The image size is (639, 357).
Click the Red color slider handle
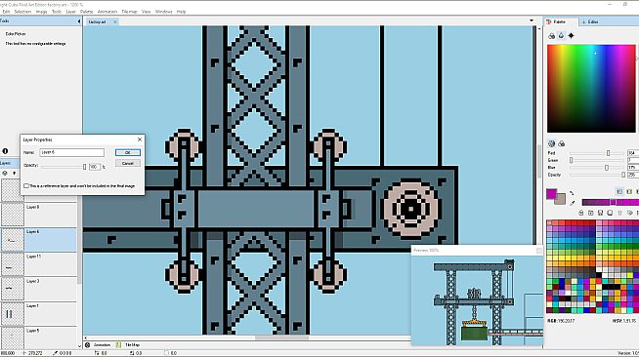(608, 153)
